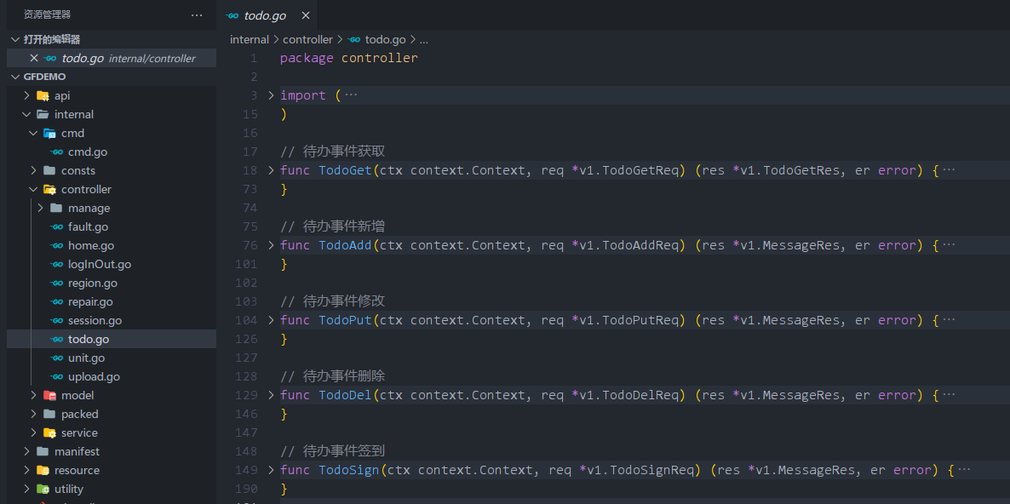Select the todo.go editor tab
This screenshot has height=504, width=1010.
point(267,14)
